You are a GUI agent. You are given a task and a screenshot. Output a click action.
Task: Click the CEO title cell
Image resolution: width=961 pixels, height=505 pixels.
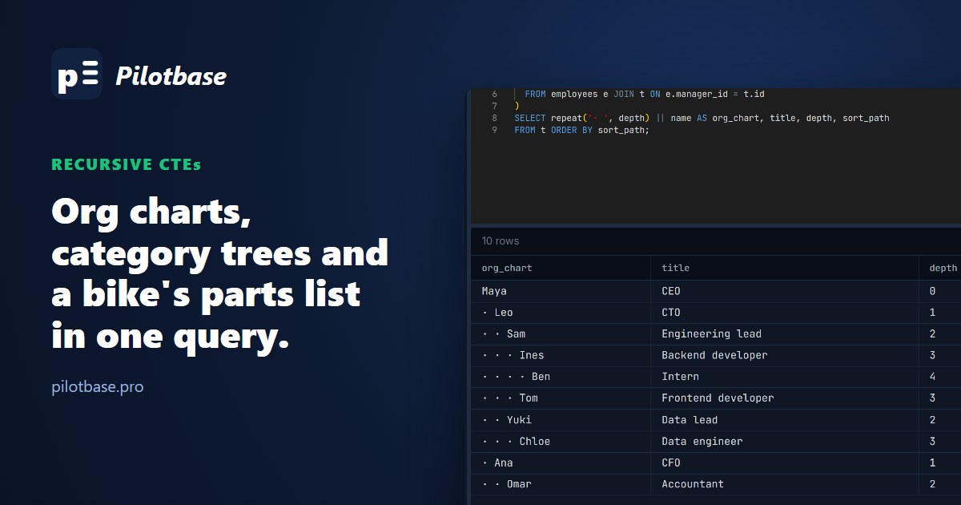(x=785, y=291)
